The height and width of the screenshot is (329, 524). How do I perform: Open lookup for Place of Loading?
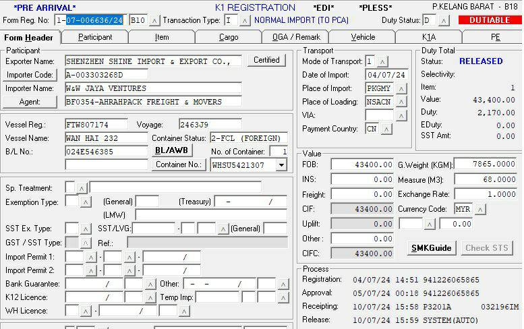401,102
